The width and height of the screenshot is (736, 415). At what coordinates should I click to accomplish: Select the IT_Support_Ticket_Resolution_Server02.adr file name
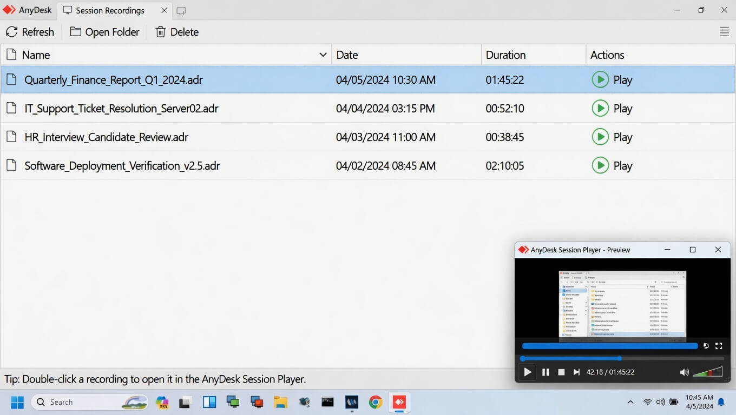[x=121, y=109]
